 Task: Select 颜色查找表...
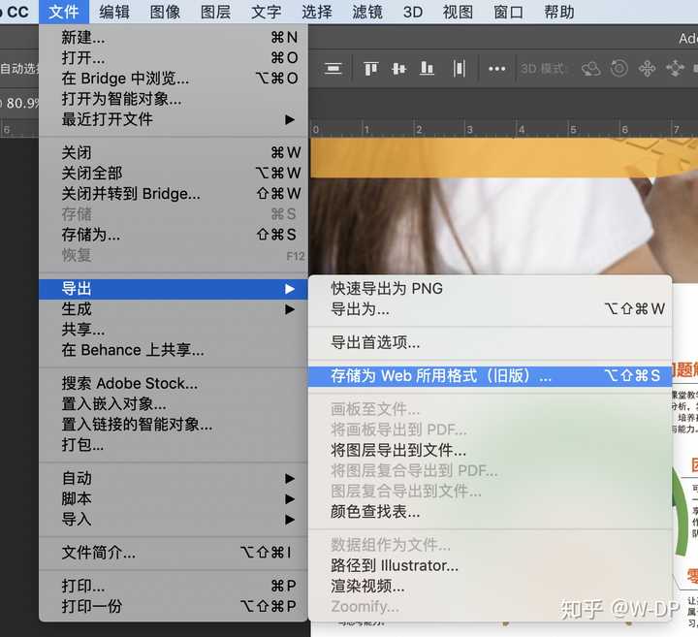(490, 512)
